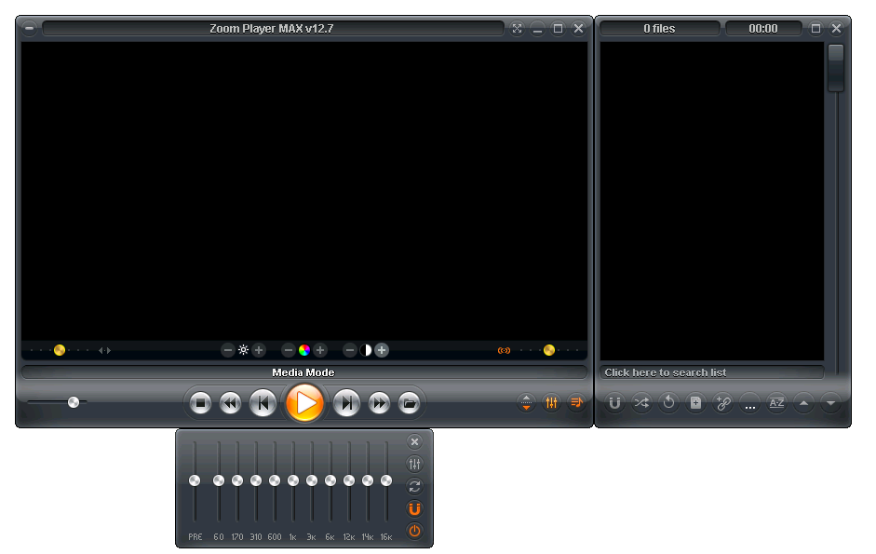Click the Fast Forward button
876x554 pixels.
pos(379,403)
